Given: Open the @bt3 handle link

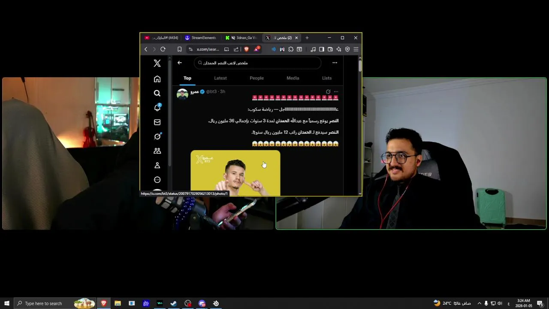Looking at the screenshot, I should (211, 91).
